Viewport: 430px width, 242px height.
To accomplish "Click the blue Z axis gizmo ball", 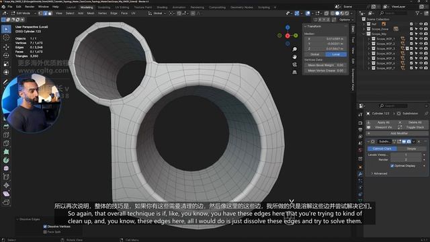I will pyautogui.click(x=288, y=28).
